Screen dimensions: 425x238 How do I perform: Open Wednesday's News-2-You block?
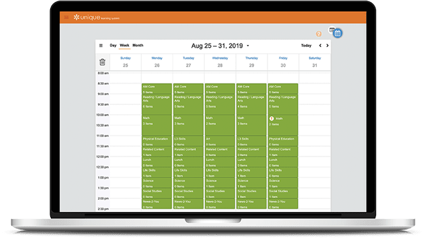click(x=220, y=204)
